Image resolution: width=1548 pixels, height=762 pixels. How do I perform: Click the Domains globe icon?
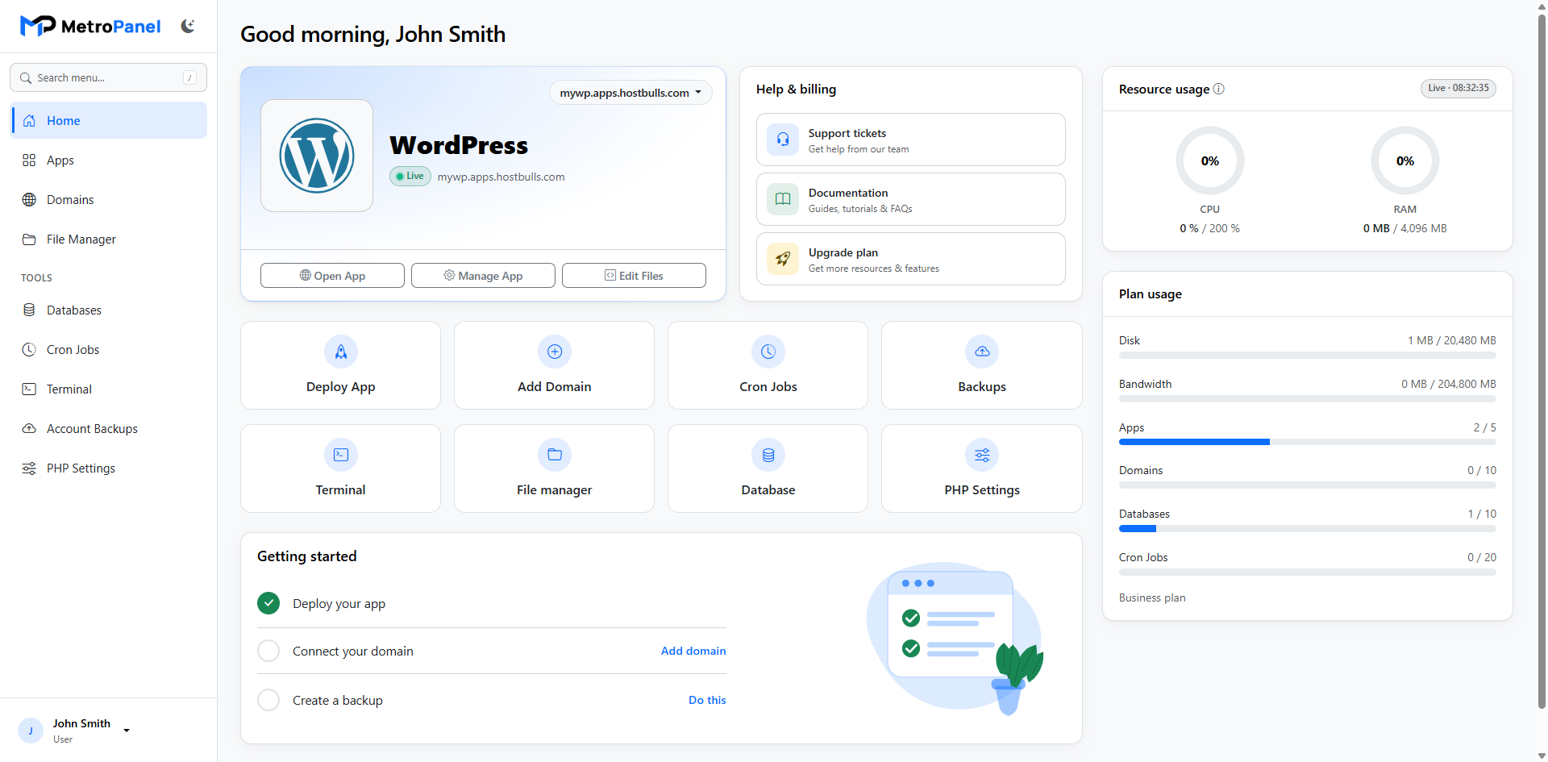click(x=29, y=199)
